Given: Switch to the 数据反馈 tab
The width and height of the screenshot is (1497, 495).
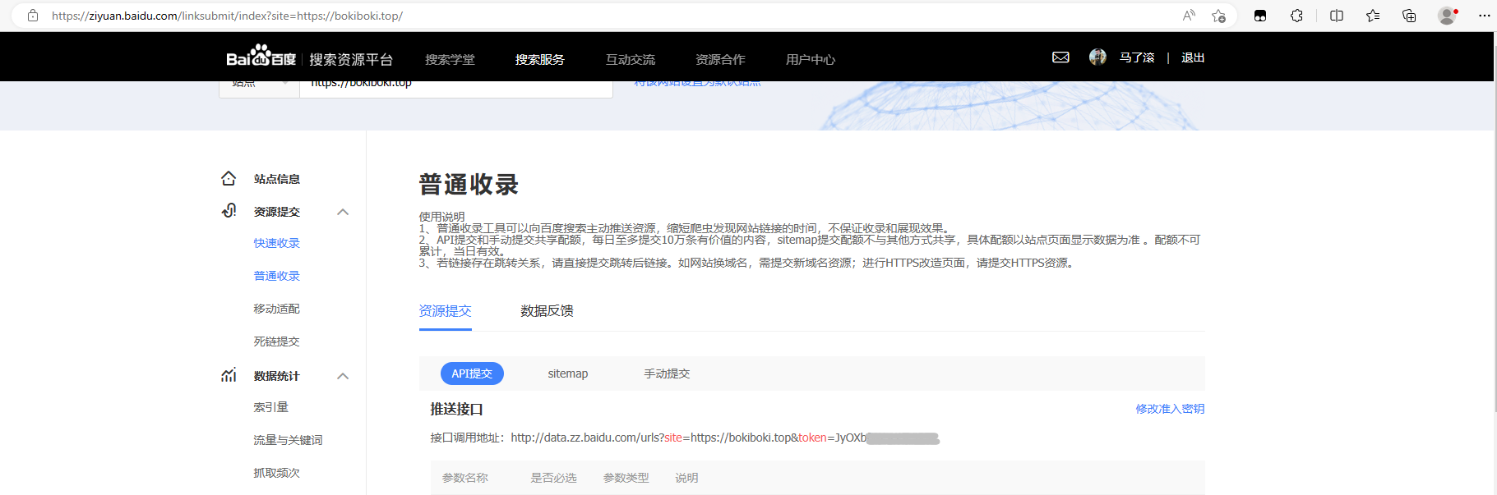Looking at the screenshot, I should [547, 311].
